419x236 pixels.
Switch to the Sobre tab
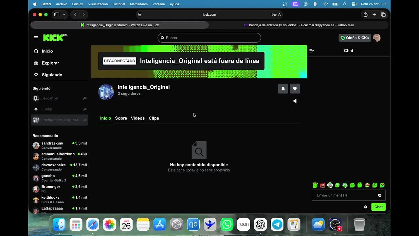coord(121,118)
